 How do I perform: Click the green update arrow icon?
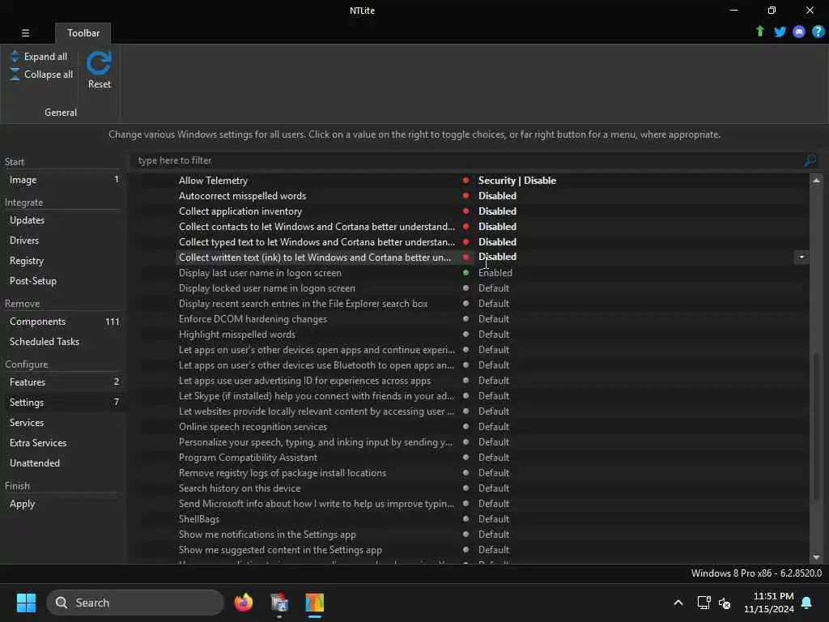pyautogui.click(x=759, y=32)
